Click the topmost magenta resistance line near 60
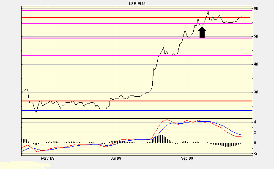Screen dimensions: 274x169 (137, 10)
